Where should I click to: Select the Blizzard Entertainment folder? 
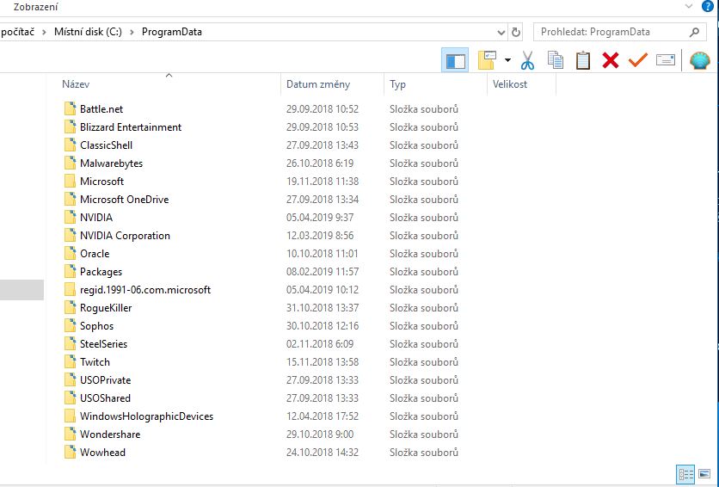point(131,127)
